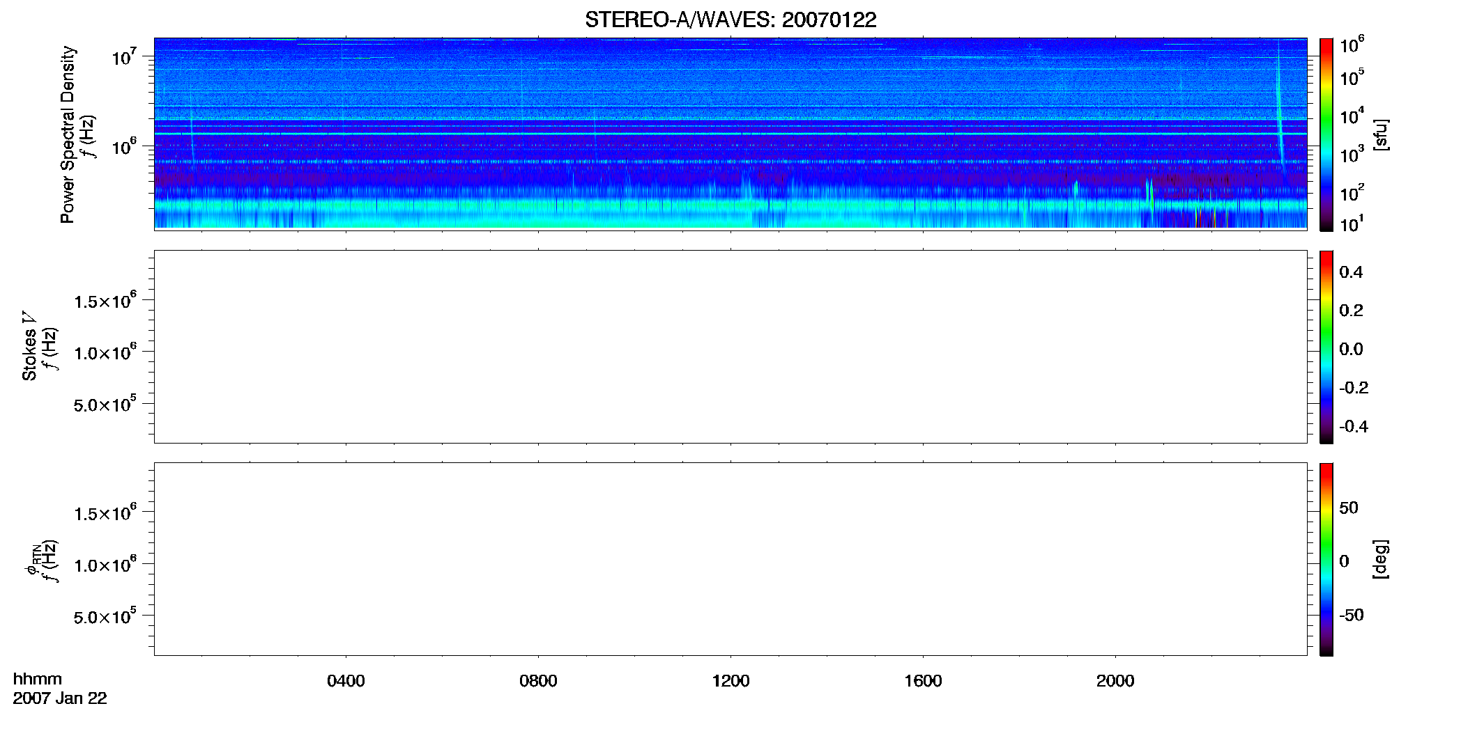This screenshot has width=1461, height=752.
Task: Select the "-0.2" label on the Stokes V colorbar
Action: pyautogui.click(x=1354, y=388)
